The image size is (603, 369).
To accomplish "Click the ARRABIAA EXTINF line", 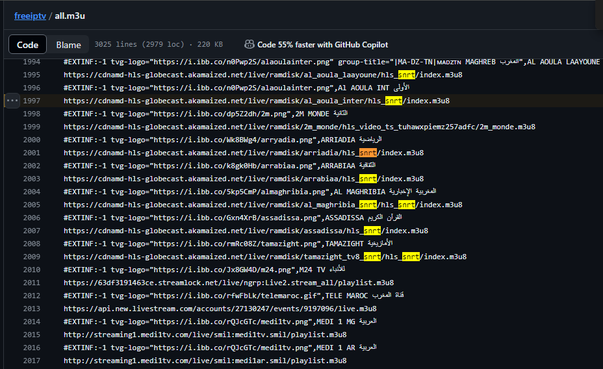I will 220,166.
